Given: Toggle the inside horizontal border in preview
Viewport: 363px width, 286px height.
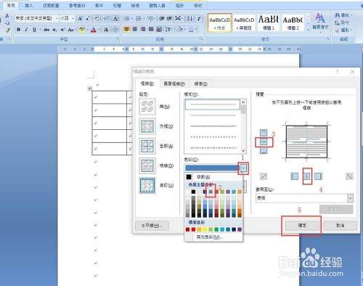Looking at the screenshot, I should click(264, 142).
